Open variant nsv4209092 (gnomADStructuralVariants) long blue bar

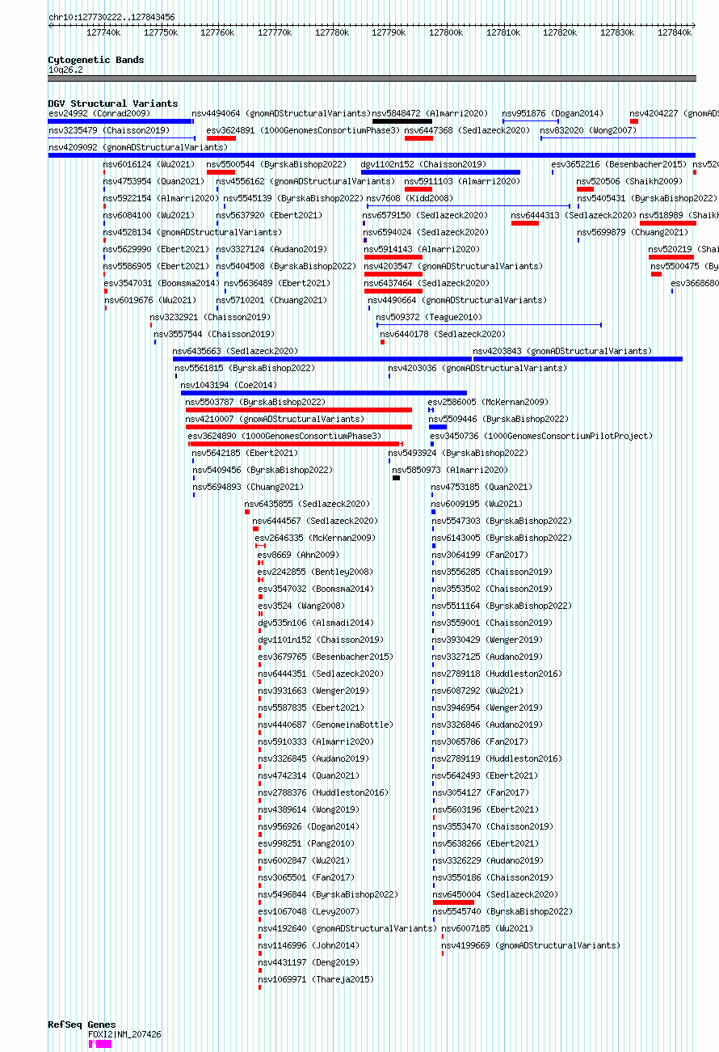coord(372,155)
